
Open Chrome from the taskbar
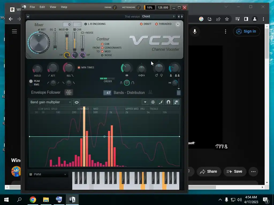33,200
